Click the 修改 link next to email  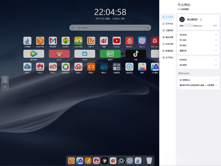[215, 26]
